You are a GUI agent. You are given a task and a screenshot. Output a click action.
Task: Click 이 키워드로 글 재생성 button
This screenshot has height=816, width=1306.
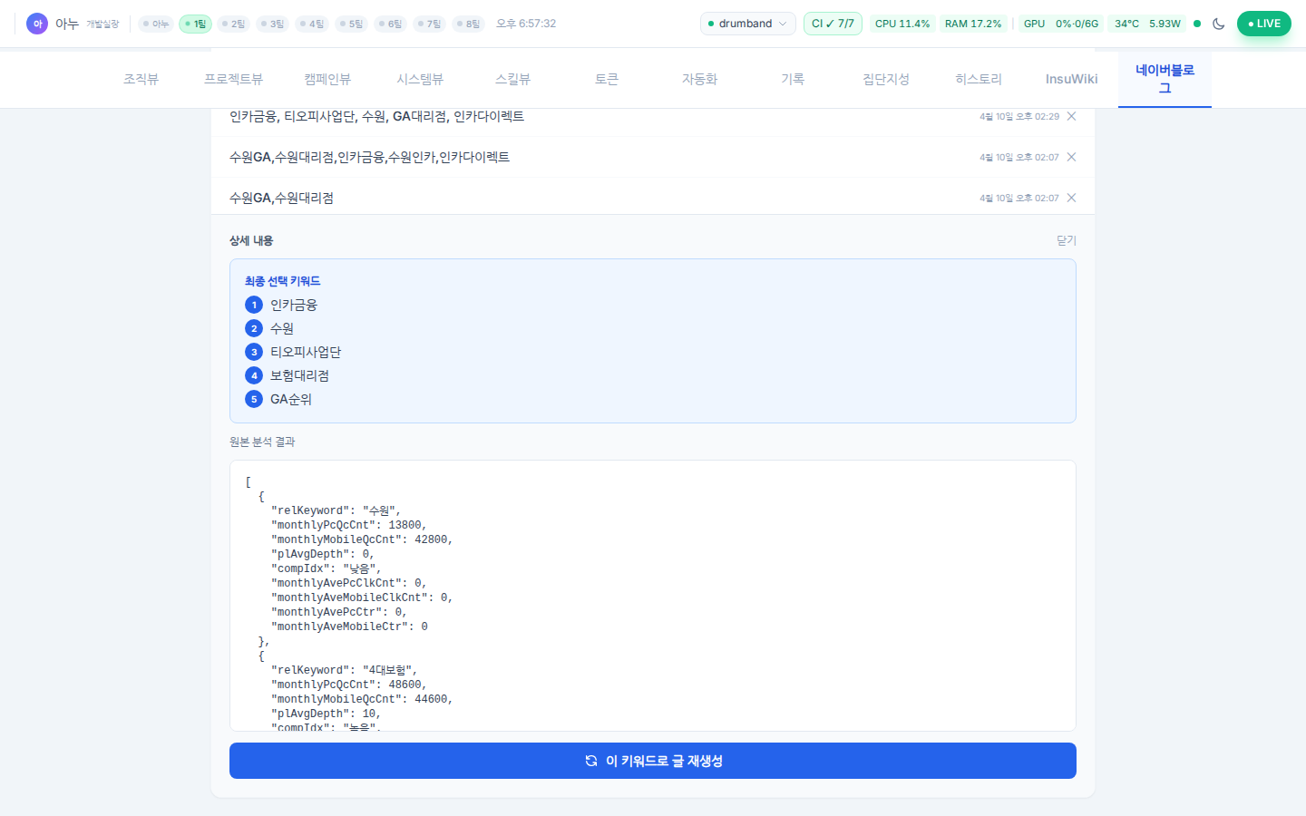(652, 761)
